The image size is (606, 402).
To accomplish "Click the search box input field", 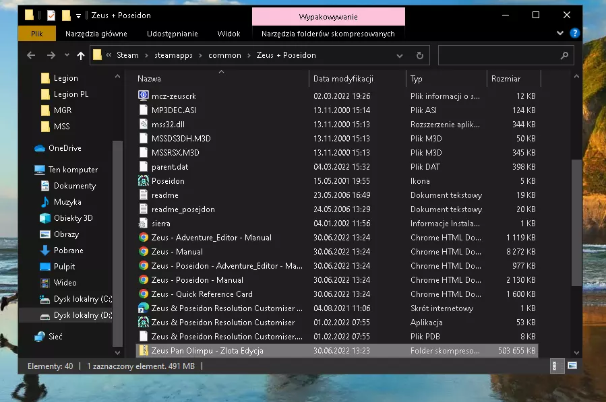I will pyautogui.click(x=499, y=55).
